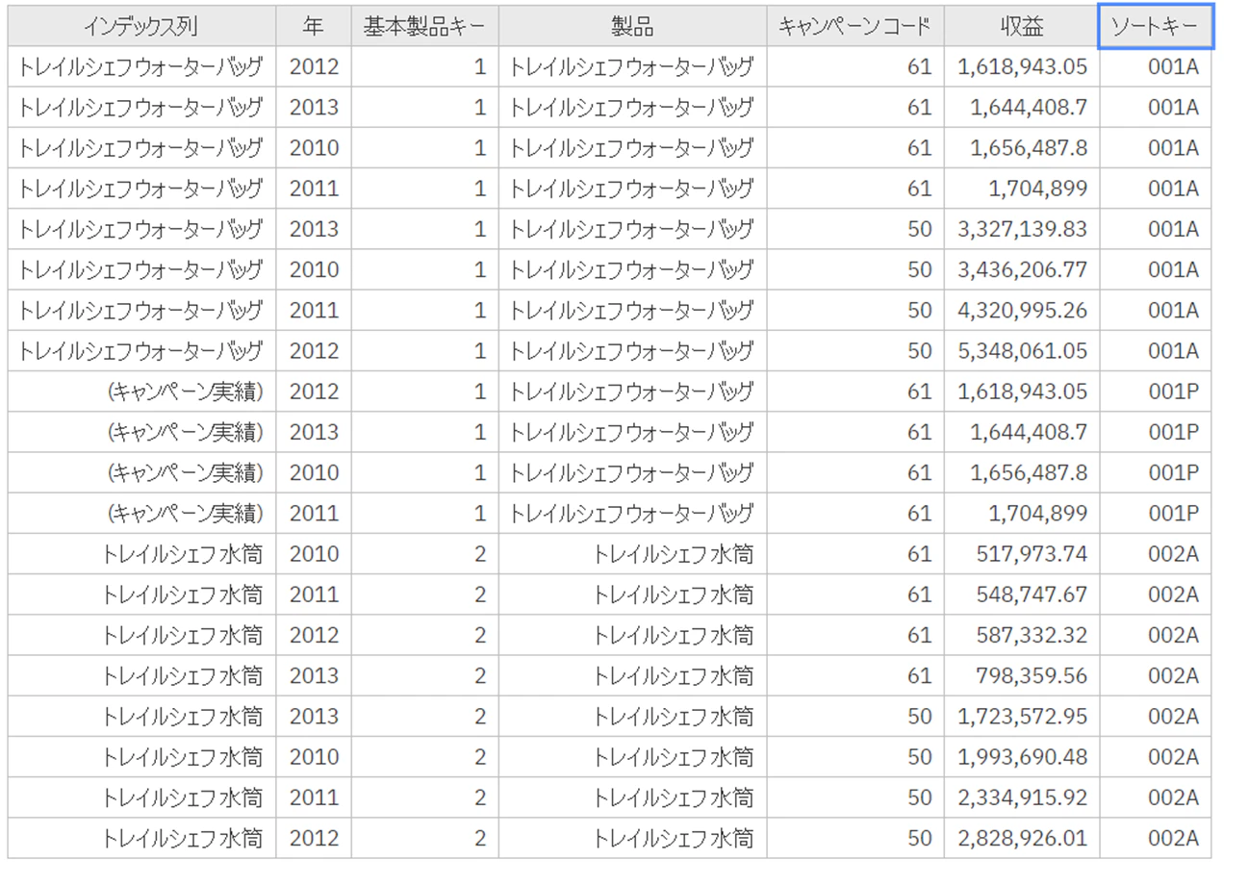Select sort key 002A in the 548,747.67 row
The width and height of the screenshot is (1249, 885).
click(1173, 594)
